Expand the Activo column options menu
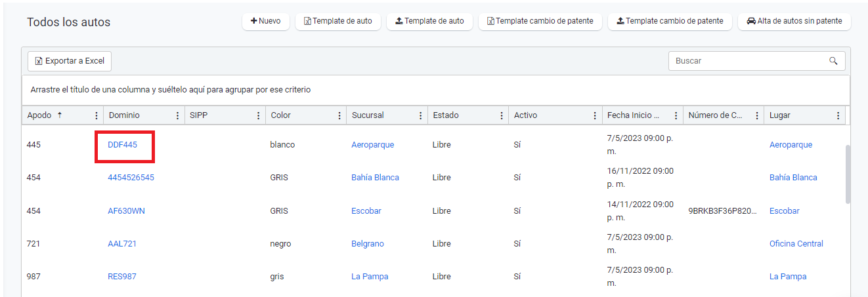 (x=595, y=115)
